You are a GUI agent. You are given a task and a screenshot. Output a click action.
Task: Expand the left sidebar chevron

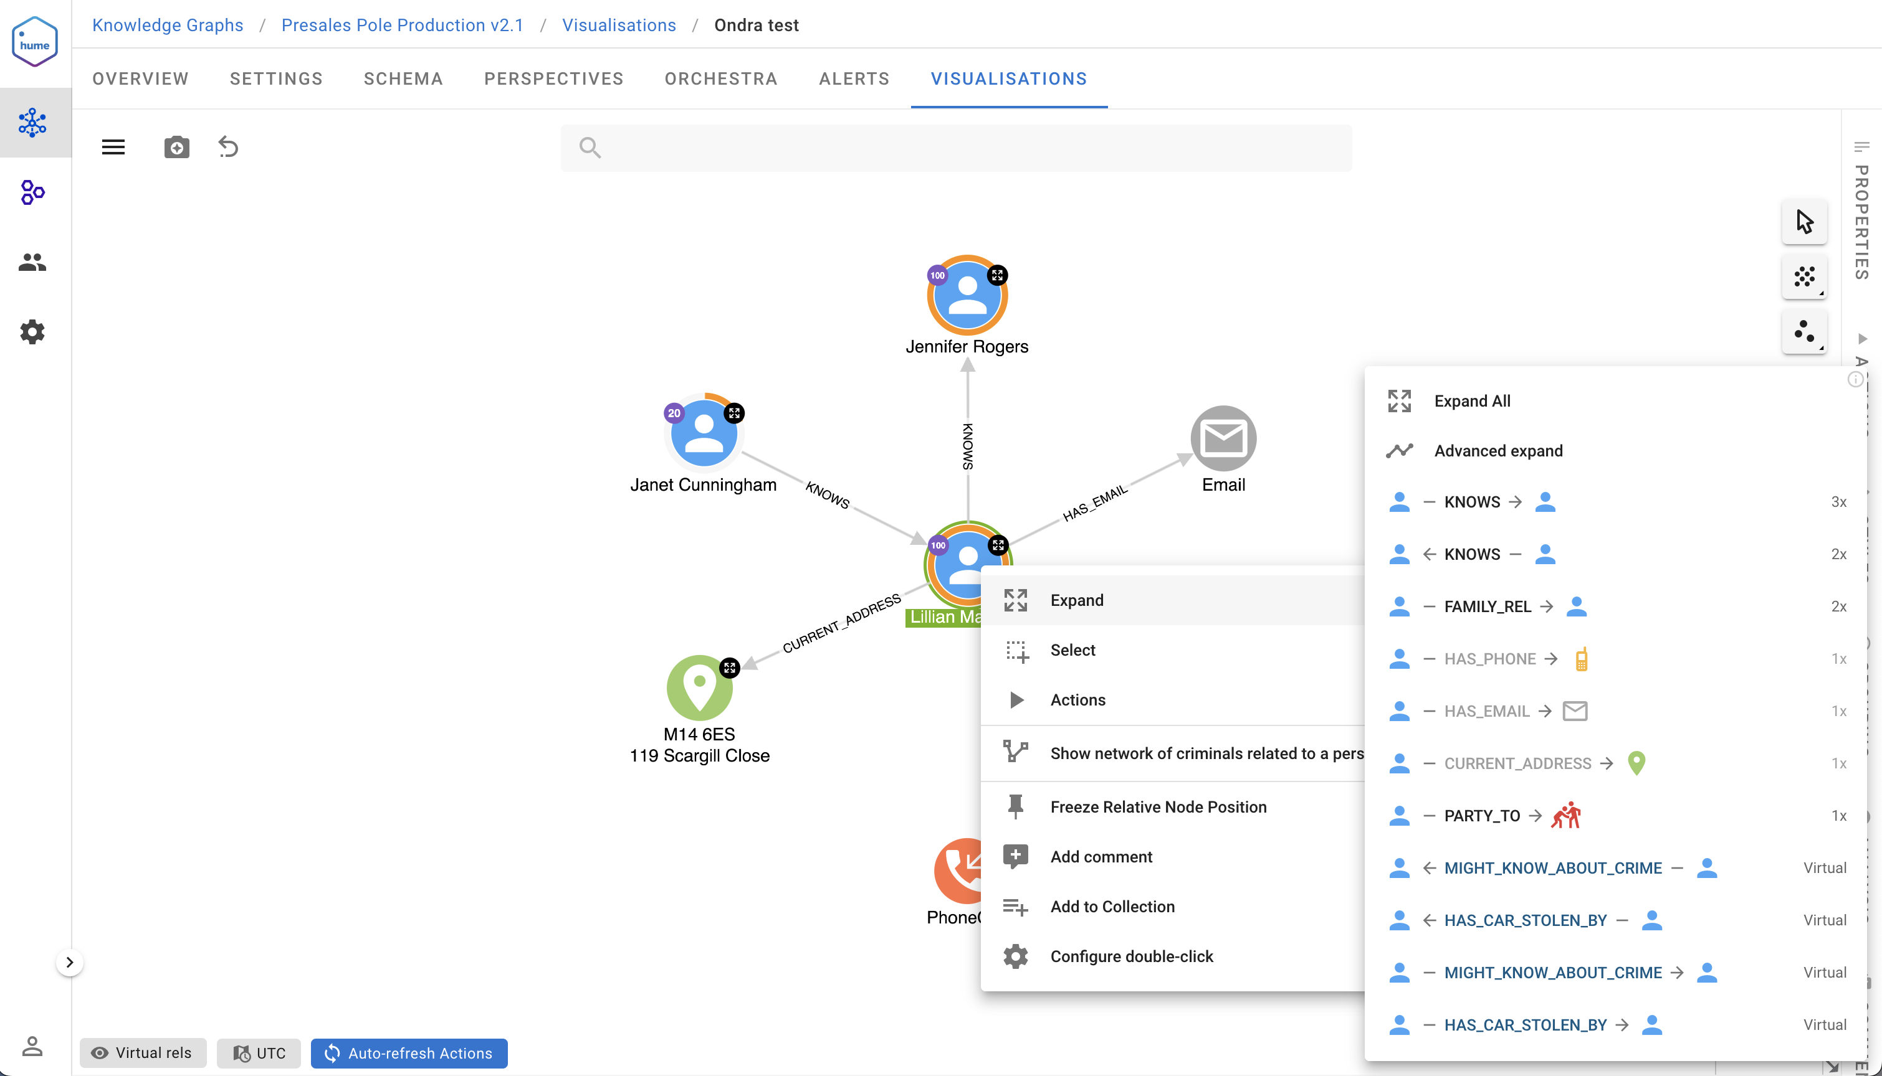[70, 962]
